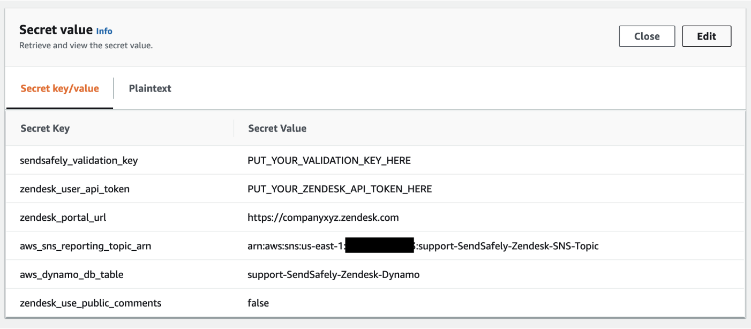Select the PUT_YOUR_VALIDATION_KEY_HERE value
Image resolution: width=751 pixels, height=329 pixels.
(x=329, y=160)
